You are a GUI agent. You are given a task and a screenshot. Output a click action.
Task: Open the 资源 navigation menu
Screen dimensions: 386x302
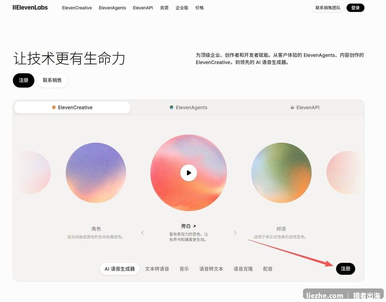pos(164,8)
